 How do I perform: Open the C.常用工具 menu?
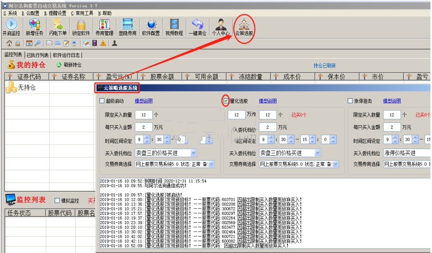point(82,13)
